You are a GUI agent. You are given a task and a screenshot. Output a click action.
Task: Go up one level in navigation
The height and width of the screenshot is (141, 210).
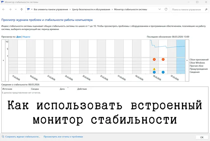pos(22,9)
